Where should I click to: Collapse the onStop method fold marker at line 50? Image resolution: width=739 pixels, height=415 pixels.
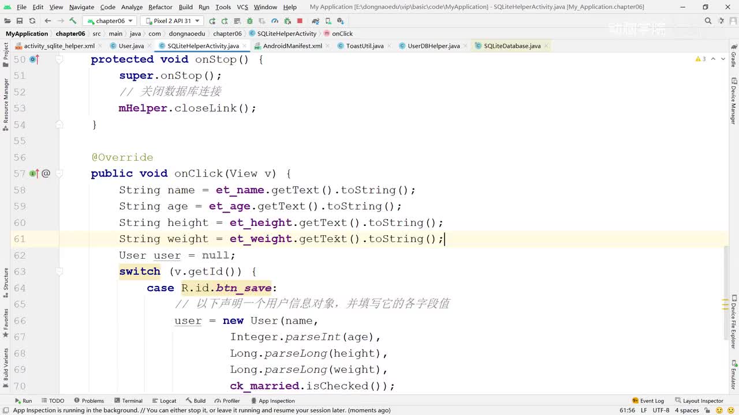(59, 59)
